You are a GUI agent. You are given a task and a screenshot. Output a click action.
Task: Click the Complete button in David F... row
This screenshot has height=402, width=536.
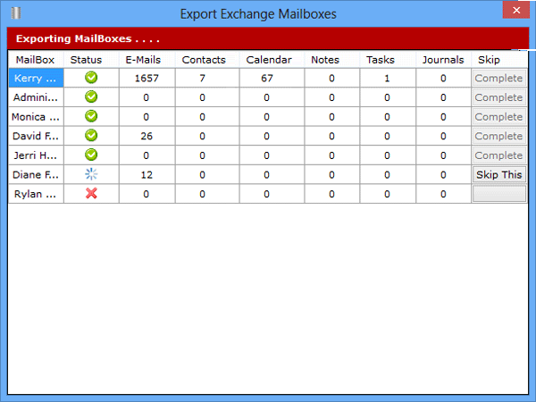pyautogui.click(x=499, y=136)
